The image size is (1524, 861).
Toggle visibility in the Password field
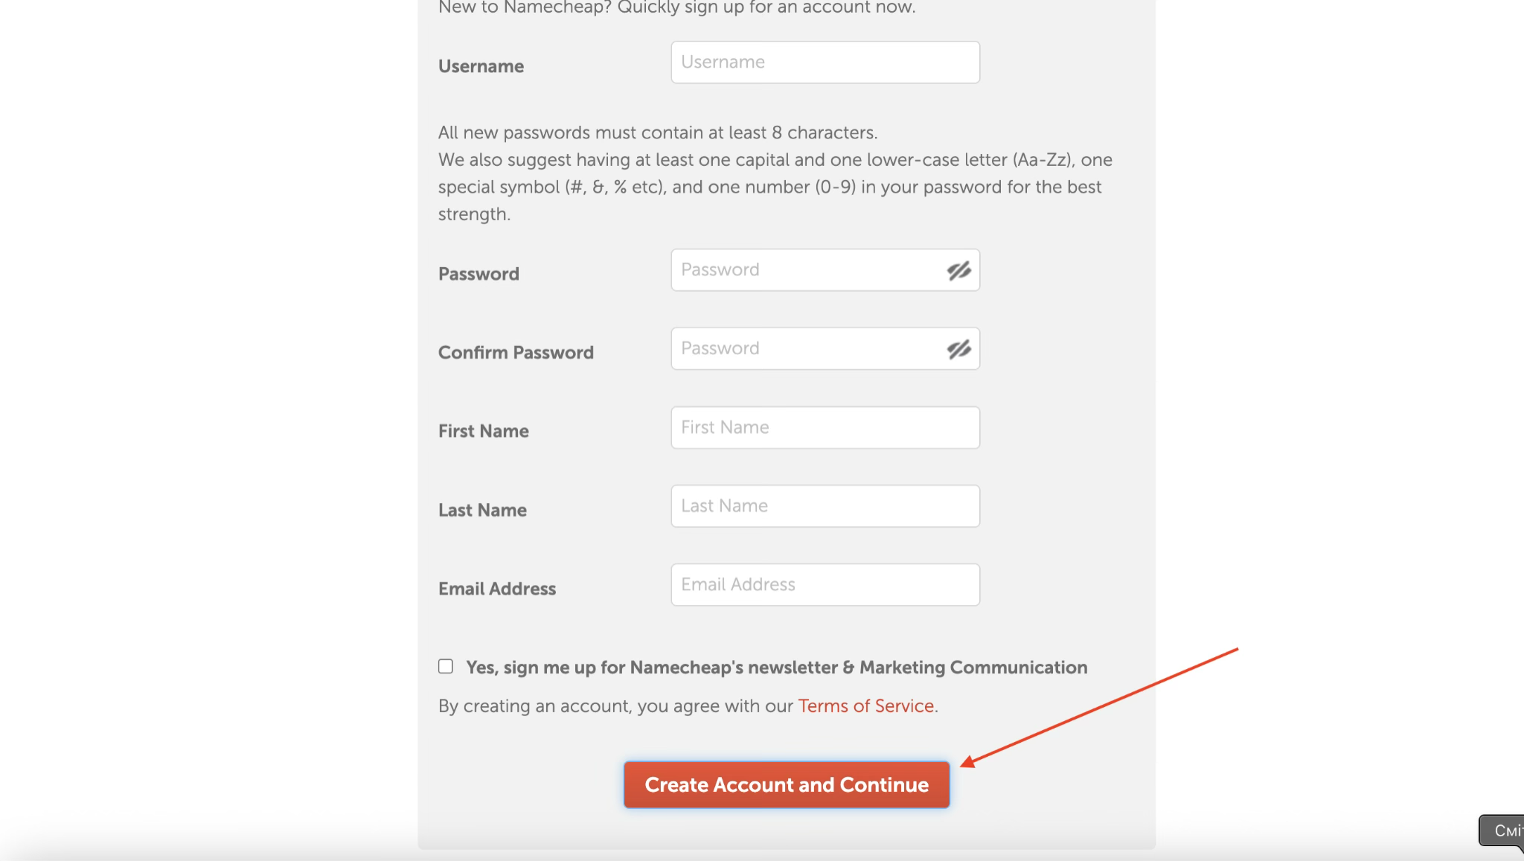pyautogui.click(x=958, y=270)
